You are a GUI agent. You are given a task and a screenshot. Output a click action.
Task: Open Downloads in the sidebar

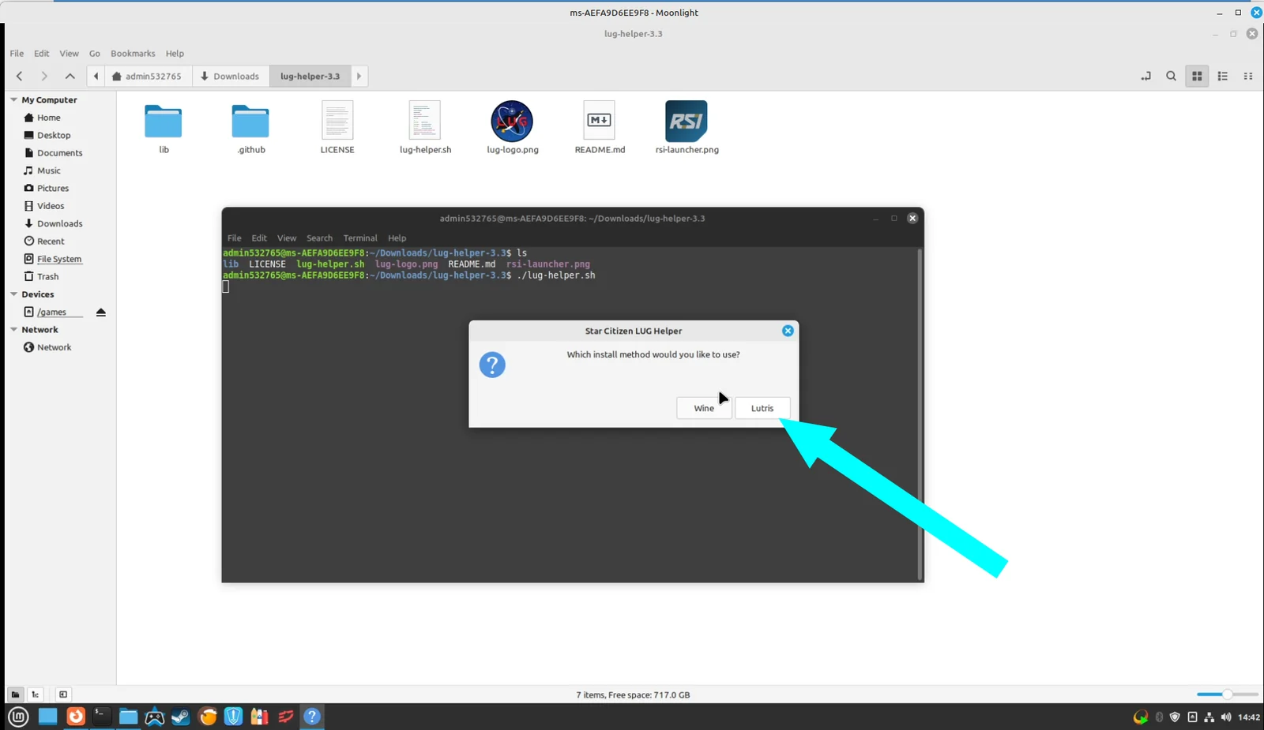59,223
